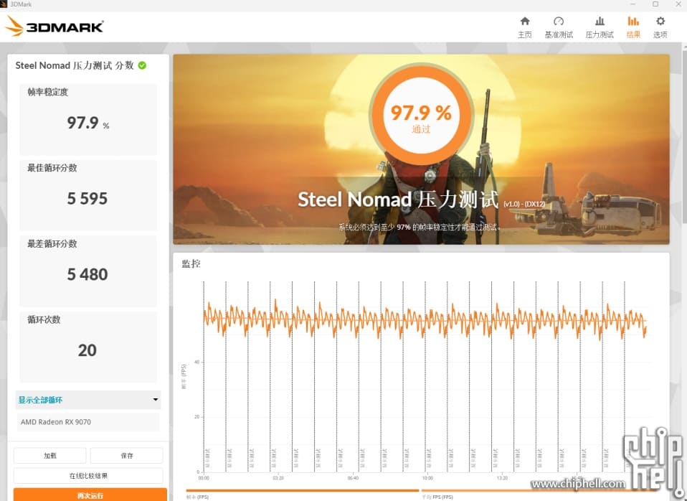Click the orange 再次运行 button
Viewport: 687px width, 501px height.
(90, 495)
